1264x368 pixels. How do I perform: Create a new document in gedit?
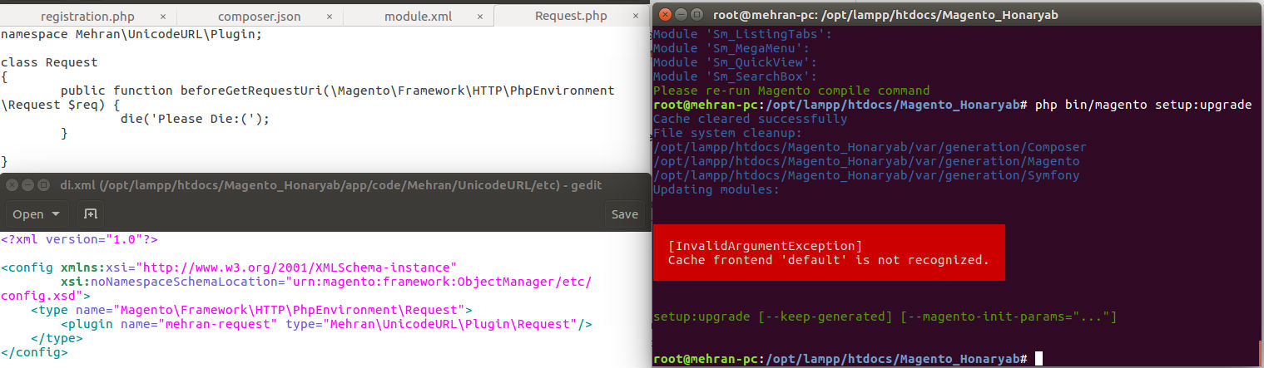pyautogui.click(x=89, y=214)
